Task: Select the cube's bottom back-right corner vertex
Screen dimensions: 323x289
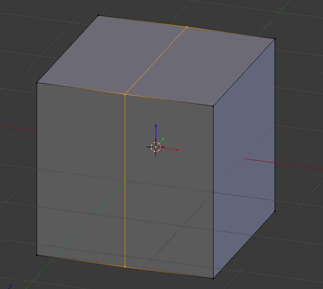Action: coord(275,211)
